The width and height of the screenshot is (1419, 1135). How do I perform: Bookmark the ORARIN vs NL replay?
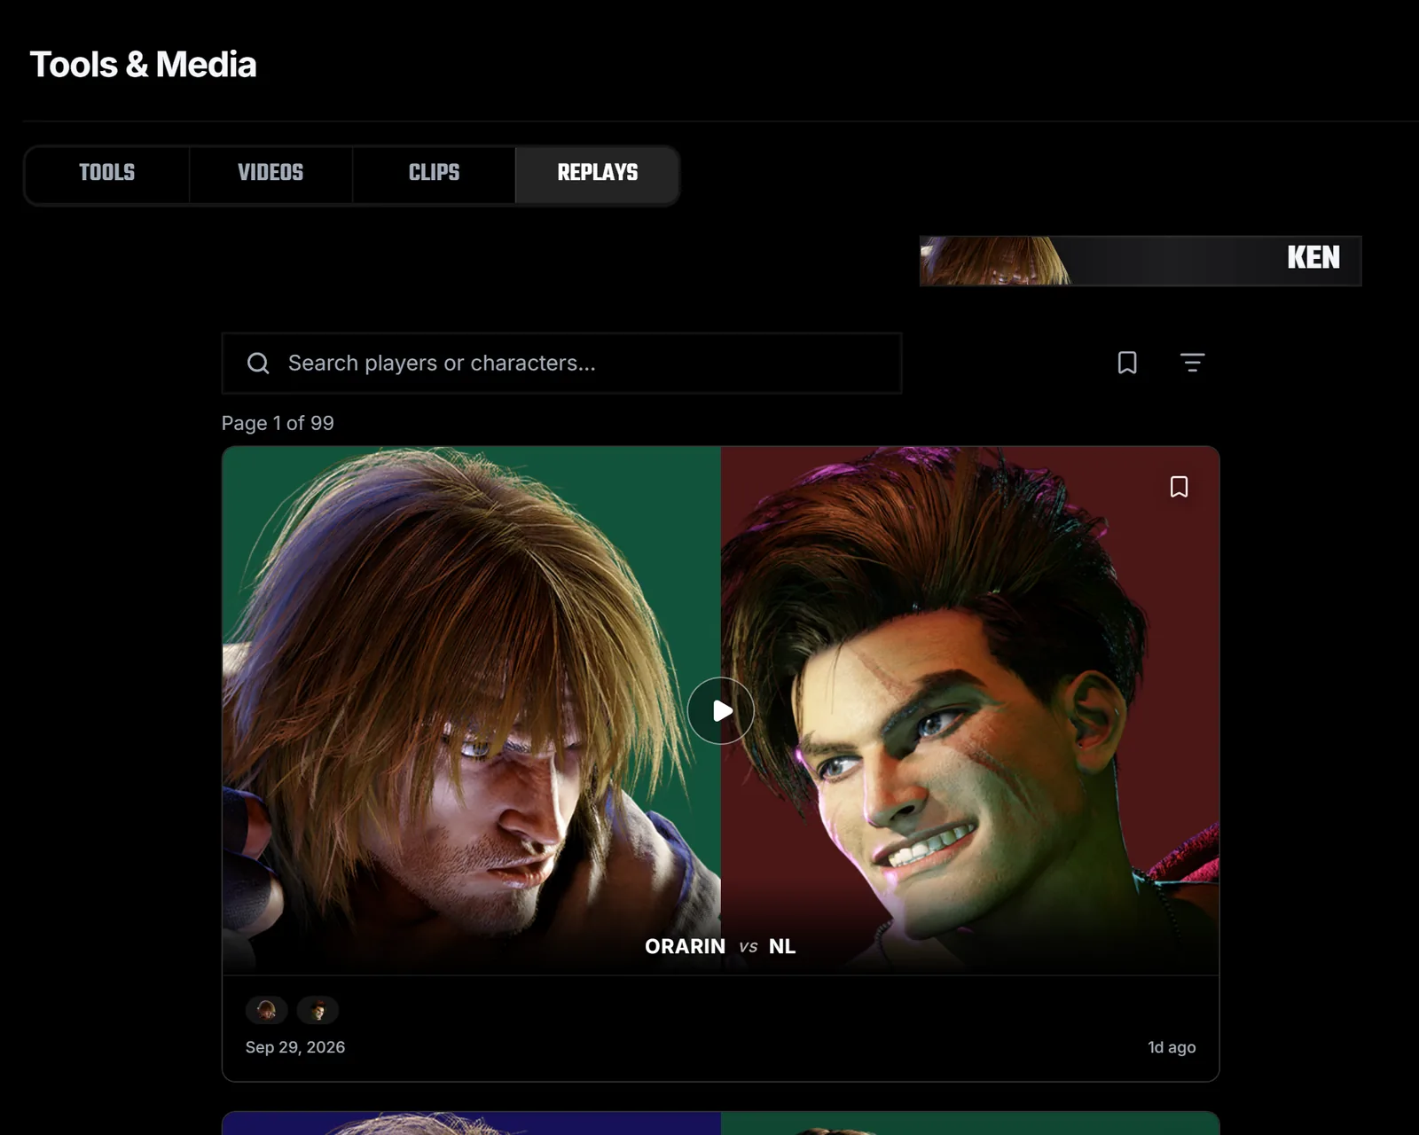tap(1179, 487)
